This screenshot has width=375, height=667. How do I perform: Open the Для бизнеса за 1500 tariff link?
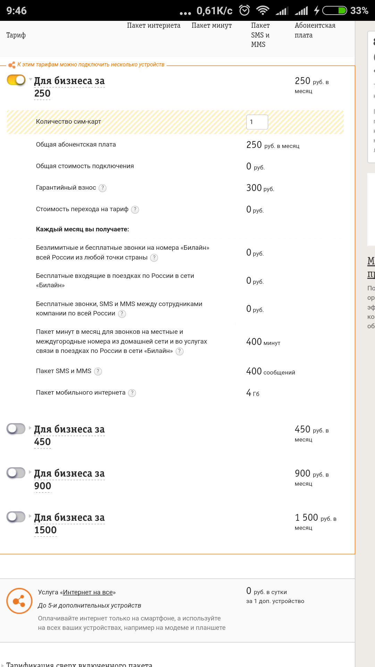pos(69,524)
